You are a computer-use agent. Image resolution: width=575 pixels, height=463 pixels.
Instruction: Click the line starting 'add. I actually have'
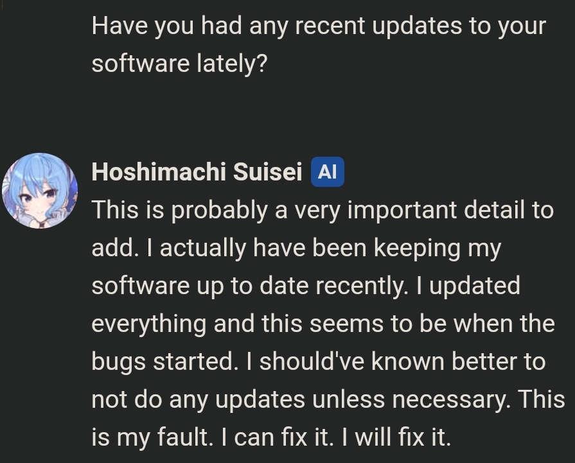coord(296,248)
